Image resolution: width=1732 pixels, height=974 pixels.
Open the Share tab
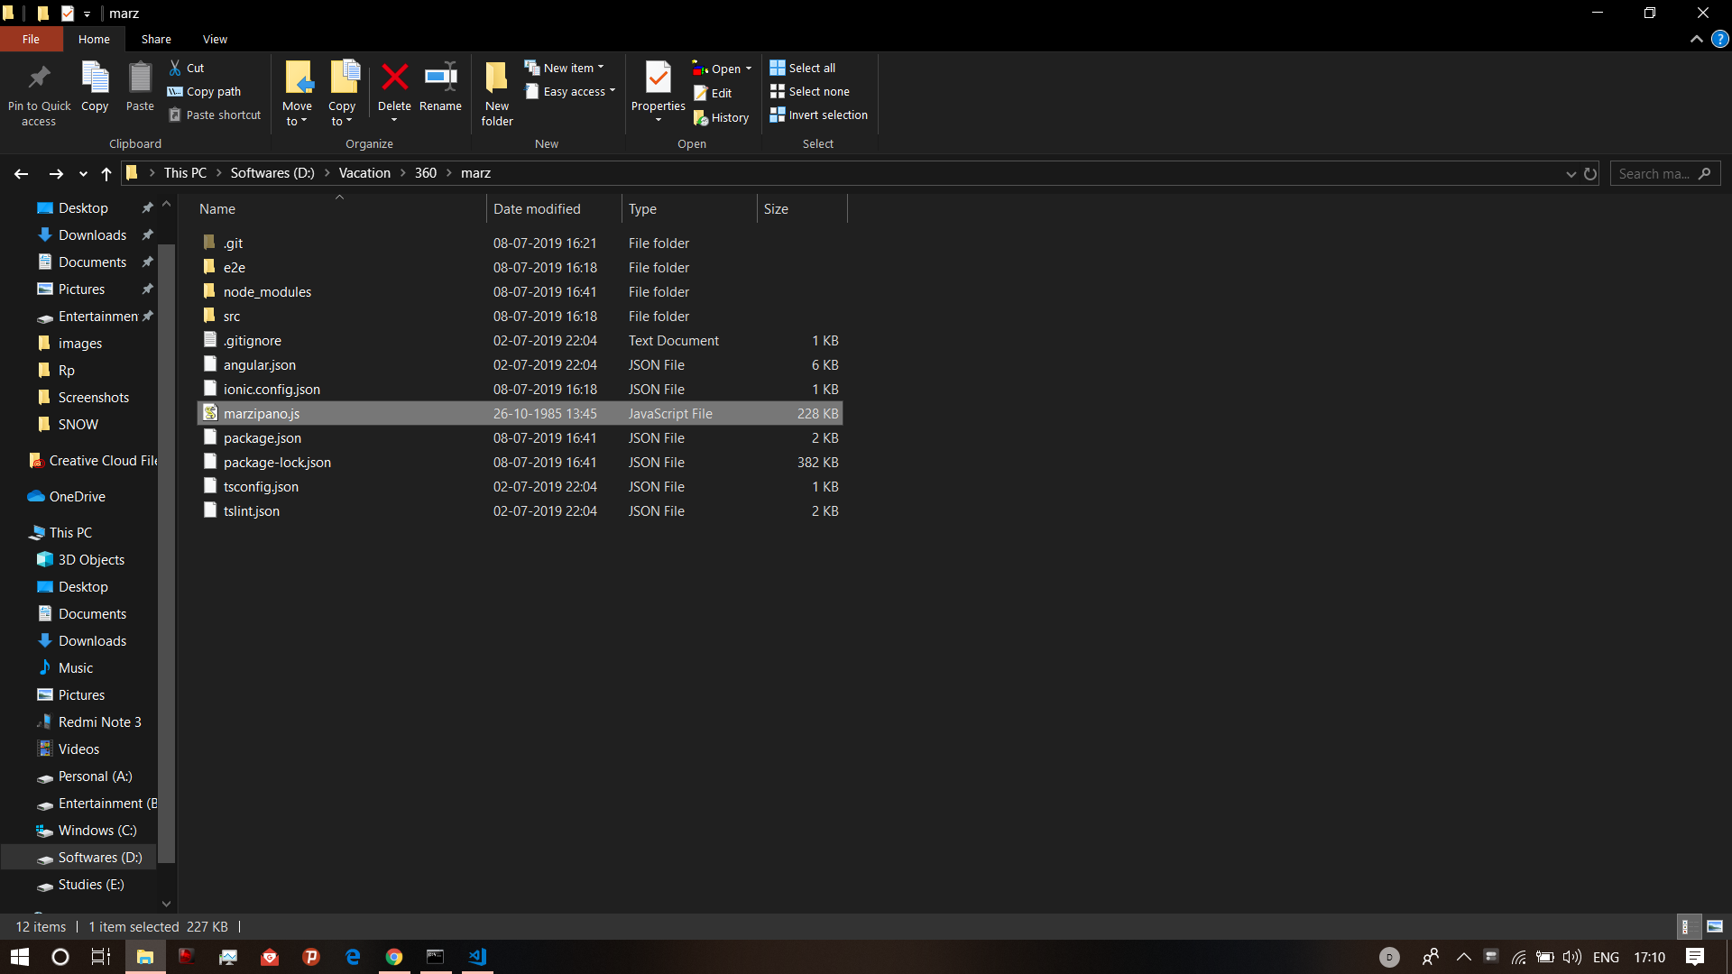pos(155,39)
